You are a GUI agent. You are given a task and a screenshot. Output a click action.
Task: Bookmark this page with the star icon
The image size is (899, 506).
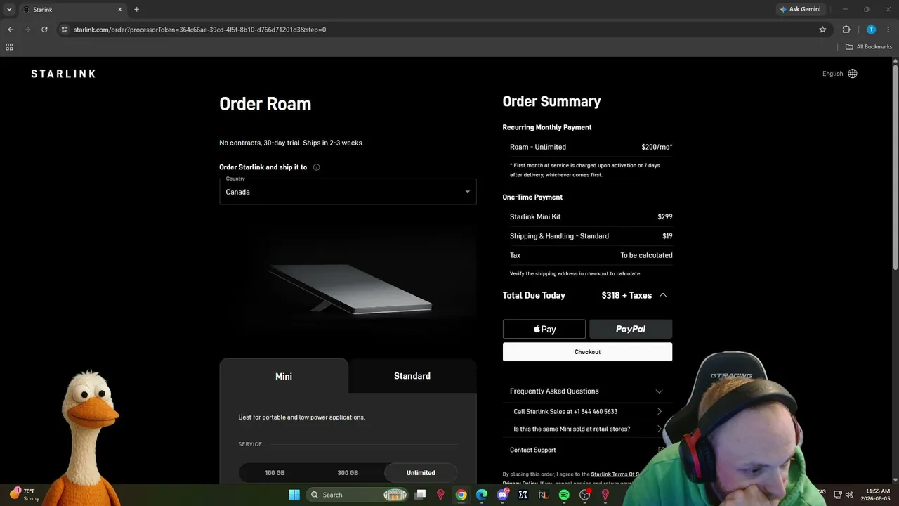[822, 30]
